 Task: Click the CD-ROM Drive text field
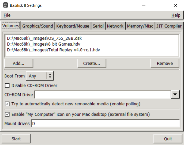coord(103,94)
